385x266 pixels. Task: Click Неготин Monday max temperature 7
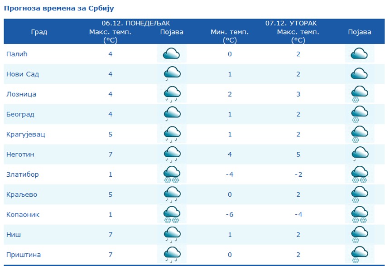click(110, 155)
